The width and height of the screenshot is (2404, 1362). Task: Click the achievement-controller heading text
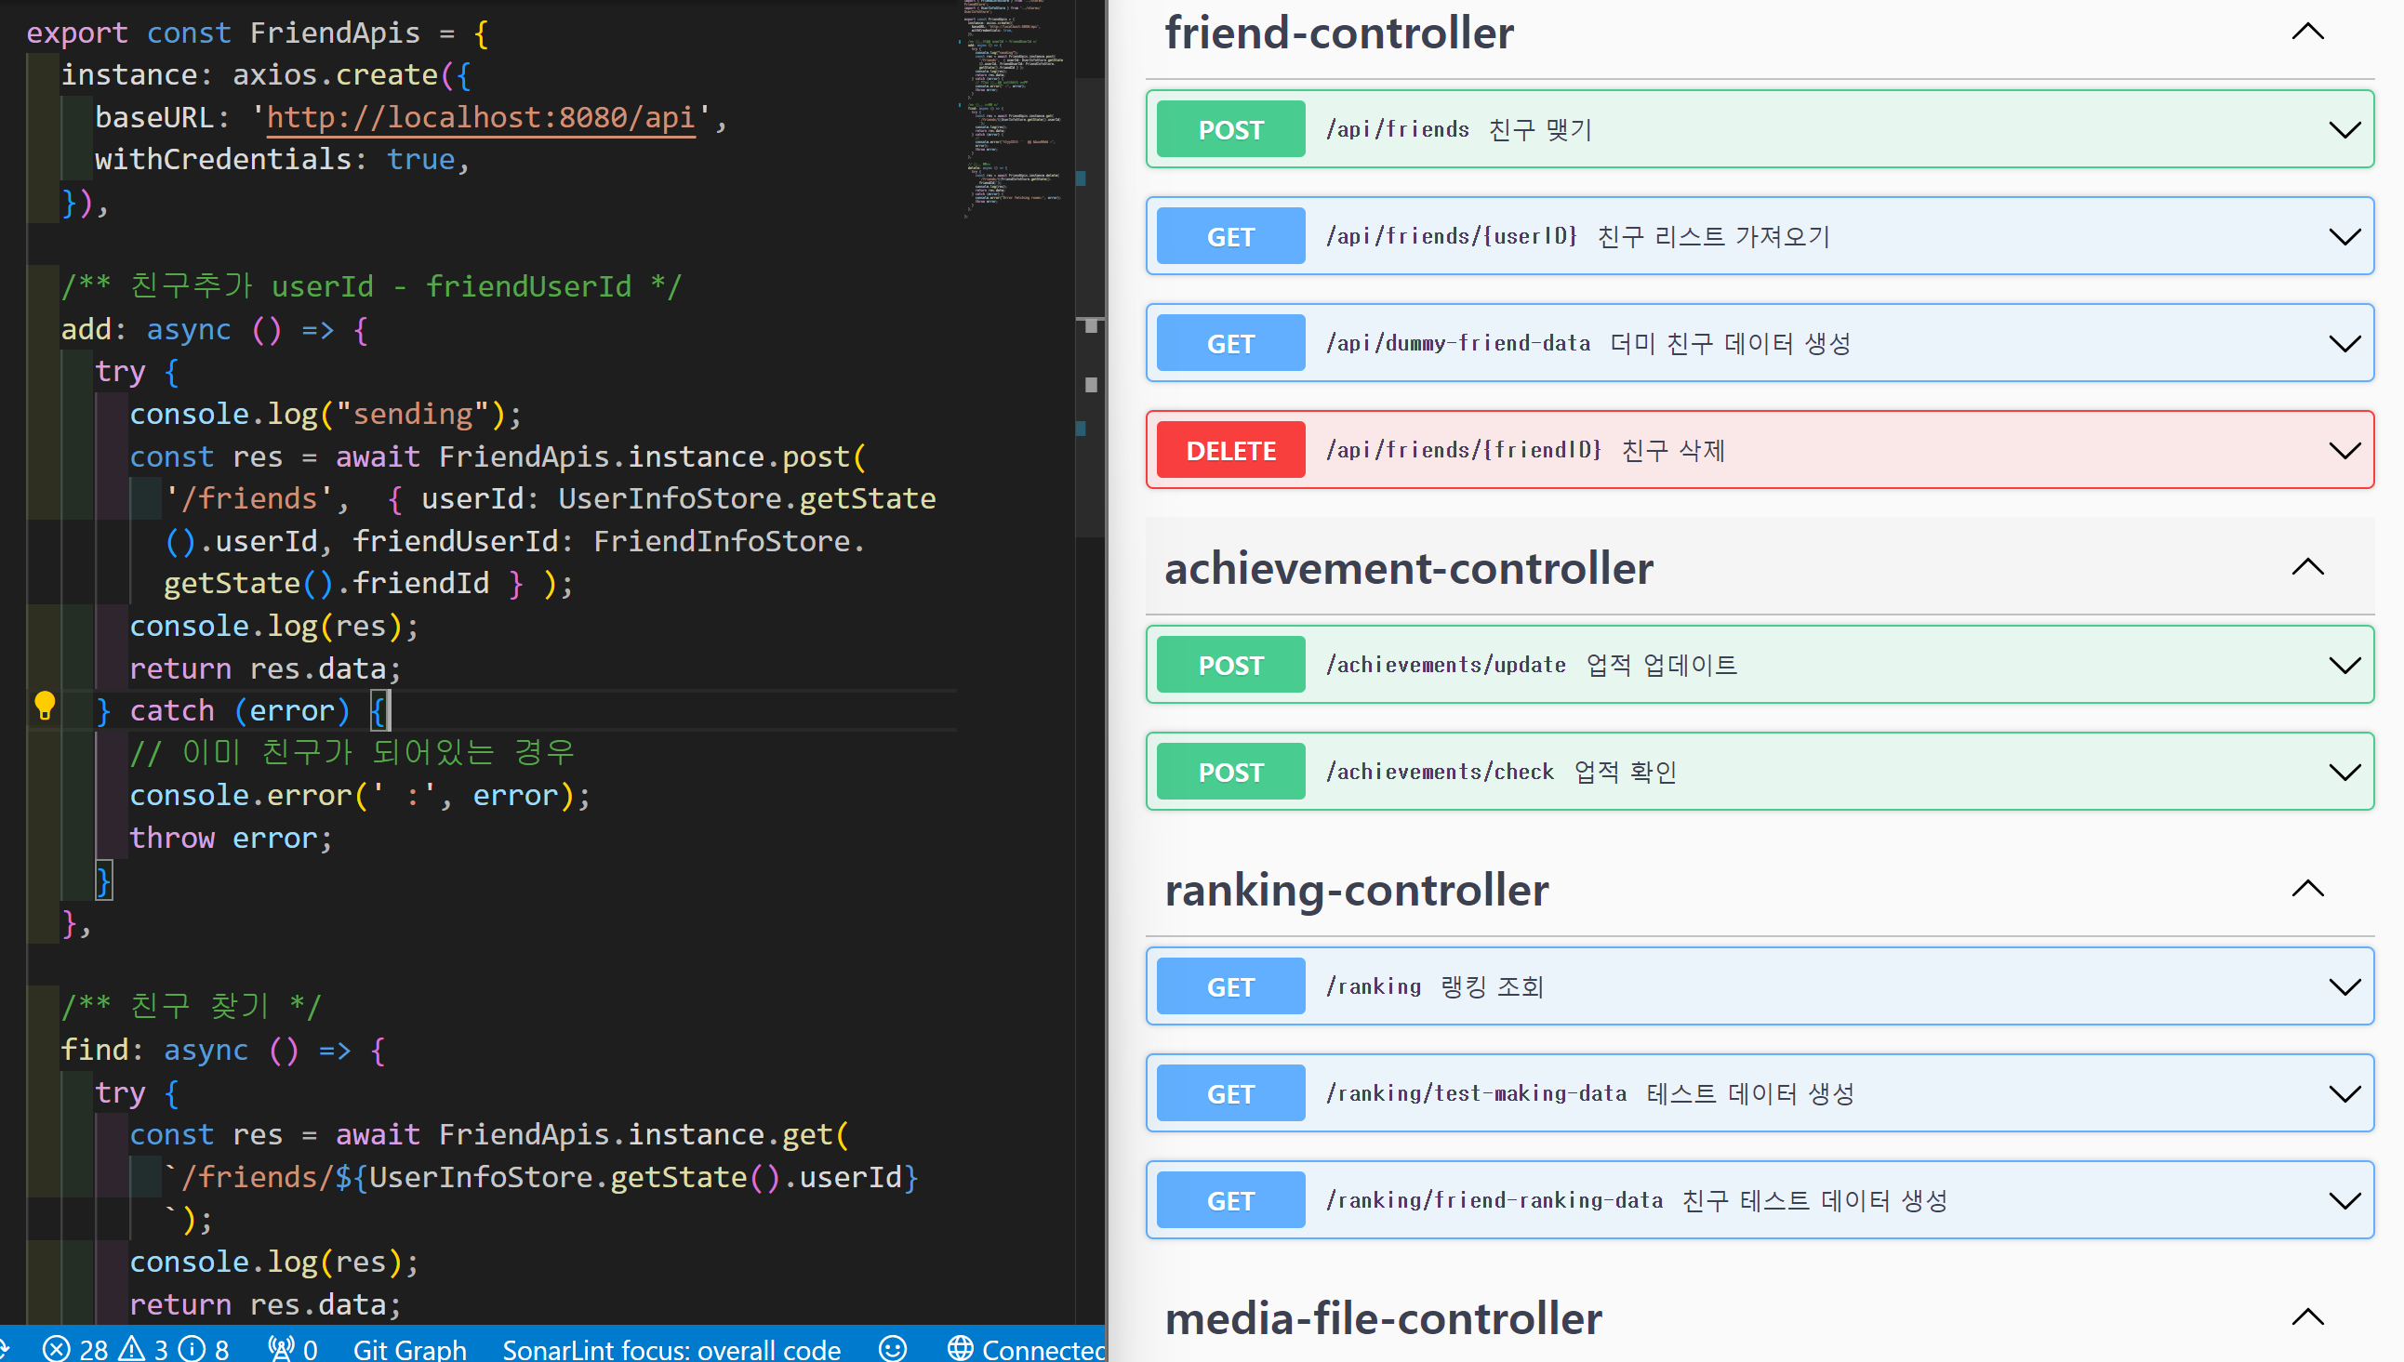pyautogui.click(x=1409, y=568)
